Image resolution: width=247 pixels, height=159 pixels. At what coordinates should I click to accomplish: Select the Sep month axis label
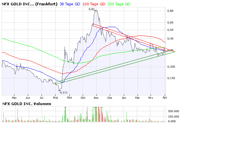[x=69, y=99]
